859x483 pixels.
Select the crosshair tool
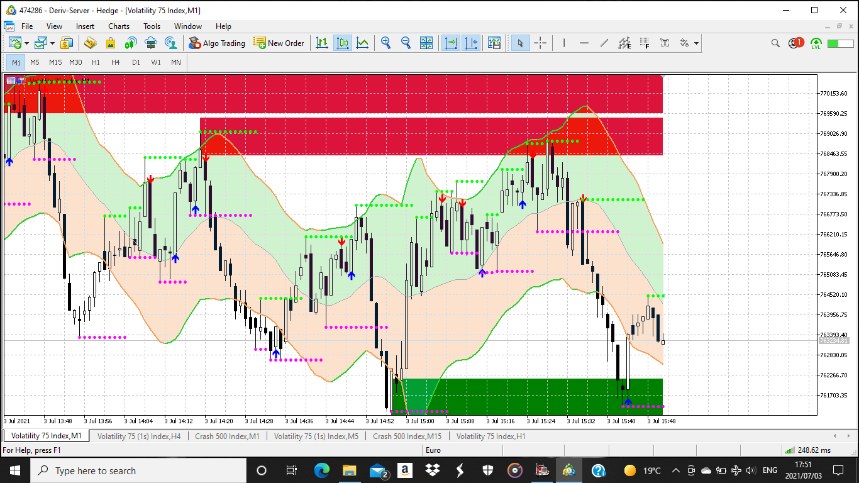click(x=540, y=43)
